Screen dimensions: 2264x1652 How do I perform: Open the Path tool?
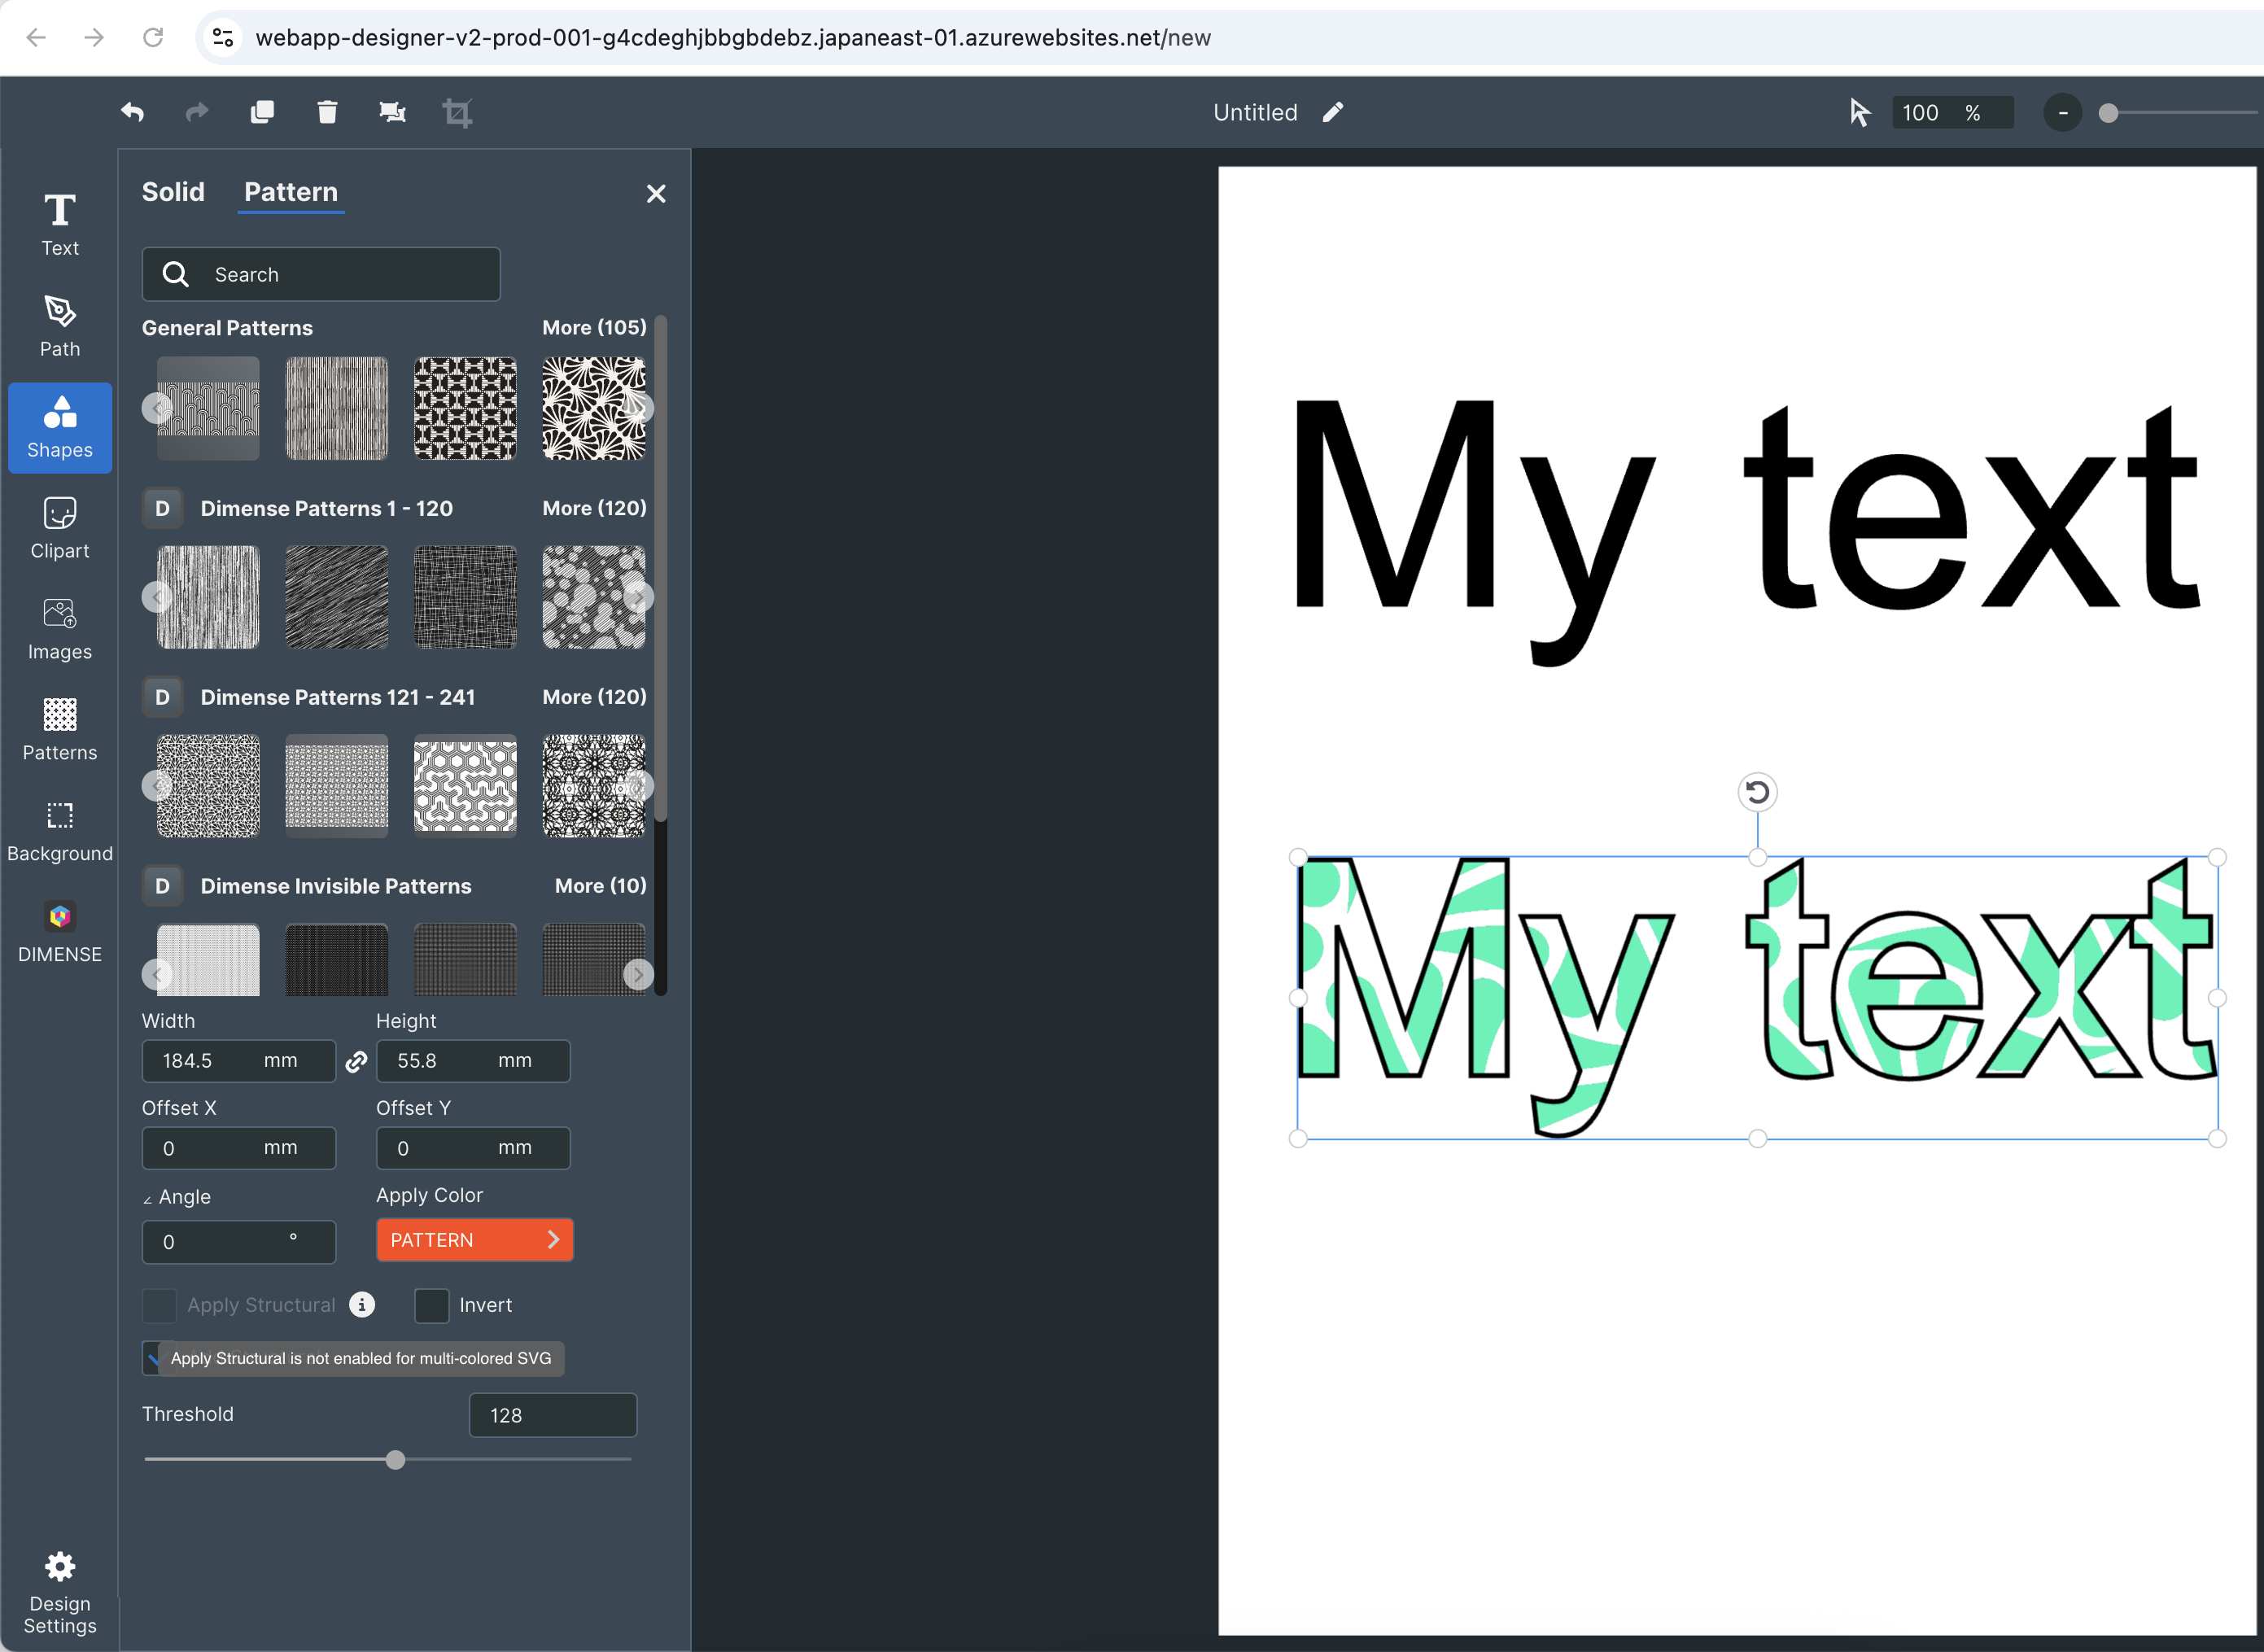point(60,326)
